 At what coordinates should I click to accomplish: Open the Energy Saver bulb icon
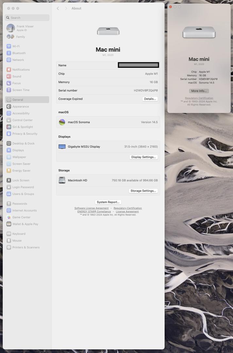coord(9,171)
